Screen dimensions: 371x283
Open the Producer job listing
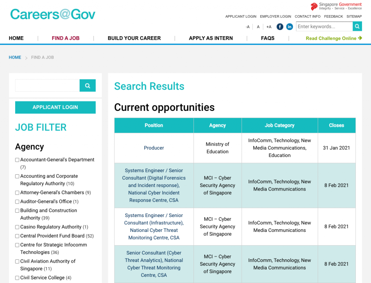click(154, 148)
